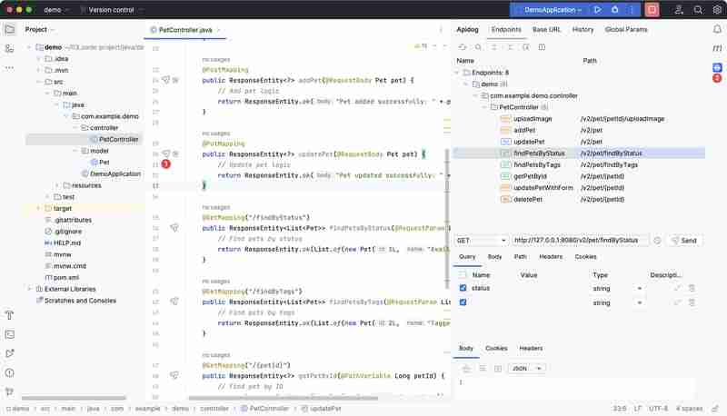Collapse all endpoints in the Apidog tree
Viewport: 727px width, 416px height.
point(510,47)
